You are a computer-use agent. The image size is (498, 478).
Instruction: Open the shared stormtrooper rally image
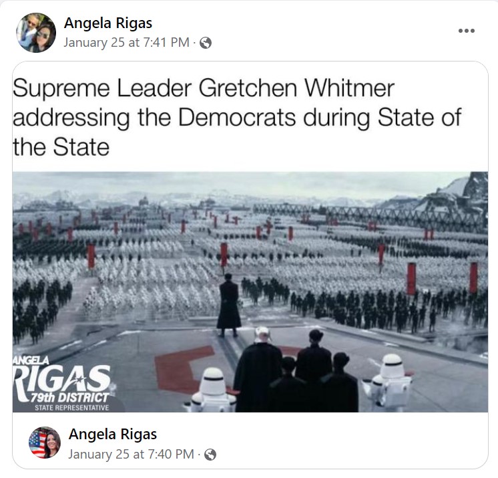coord(250,292)
